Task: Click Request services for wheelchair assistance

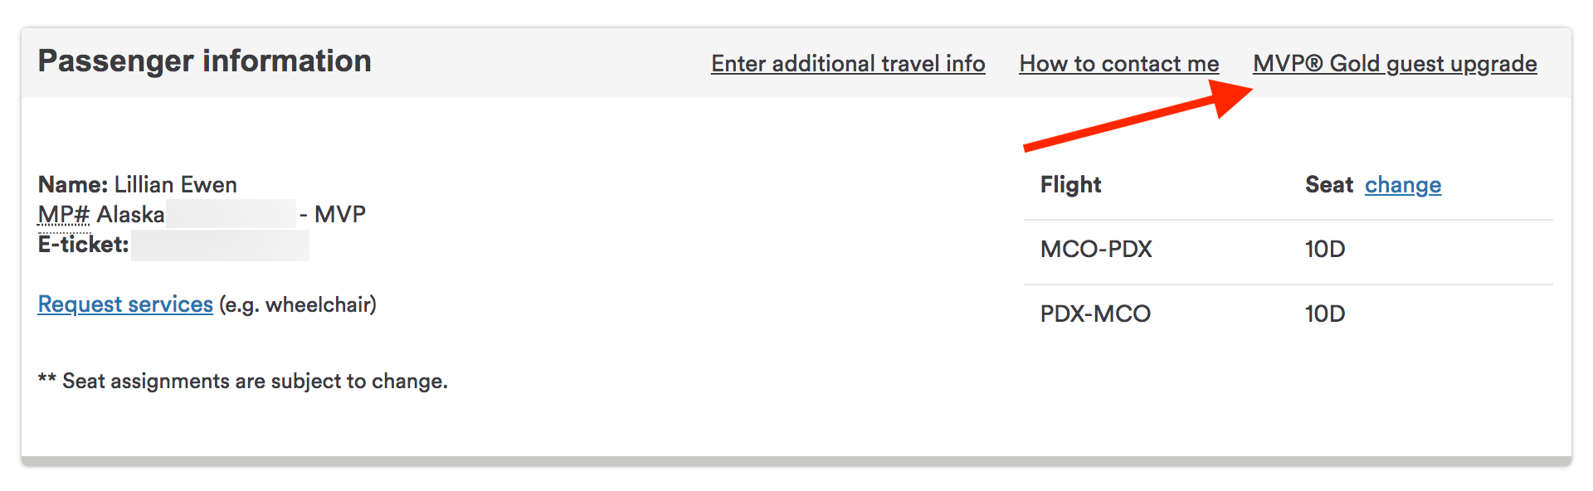Action: (x=124, y=304)
